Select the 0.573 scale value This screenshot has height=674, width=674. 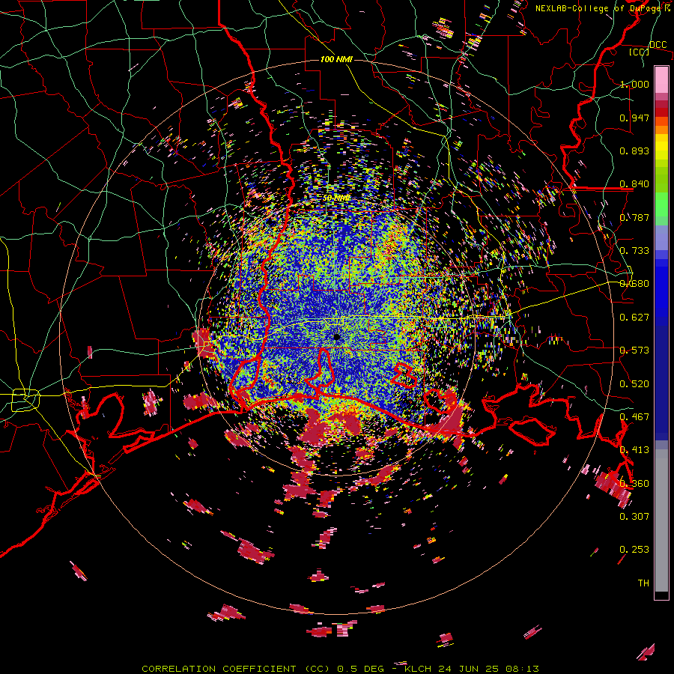pos(634,350)
